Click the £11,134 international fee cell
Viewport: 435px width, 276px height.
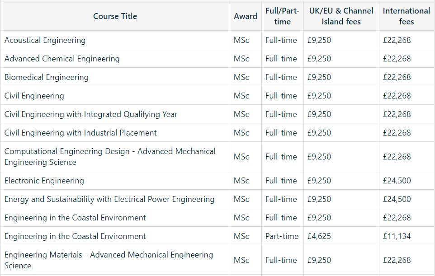point(397,236)
